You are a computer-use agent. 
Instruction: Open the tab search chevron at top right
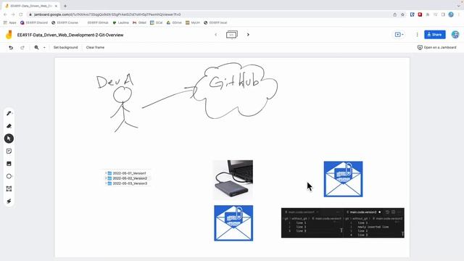pos(459,6)
